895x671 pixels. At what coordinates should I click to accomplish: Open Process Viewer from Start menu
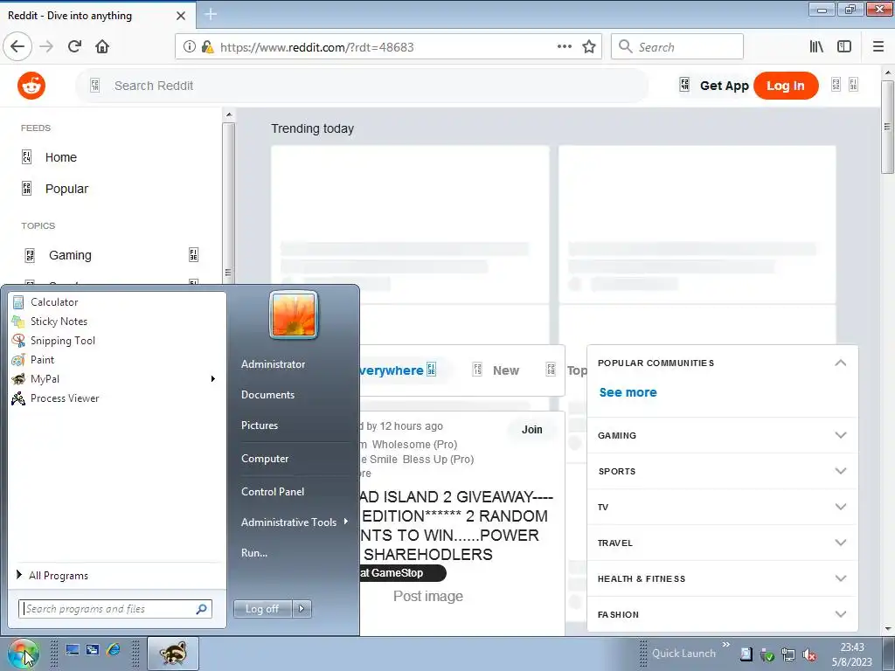[116, 398]
